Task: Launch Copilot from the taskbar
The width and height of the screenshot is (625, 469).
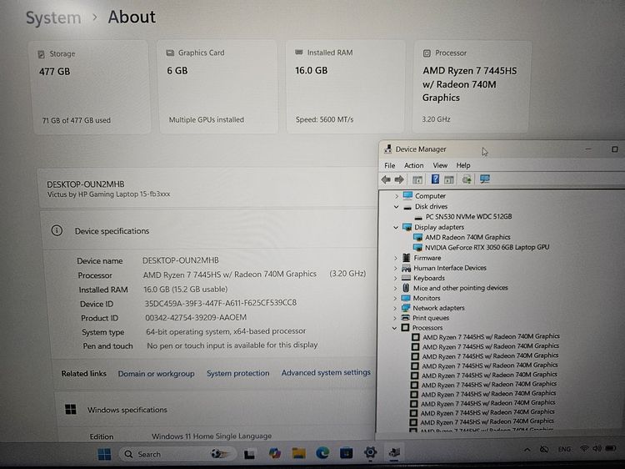Action: tap(274, 453)
